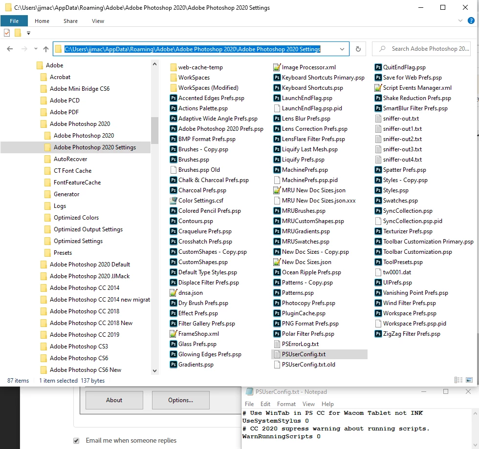Click the About button
The width and height of the screenshot is (479, 449).
pos(114,400)
